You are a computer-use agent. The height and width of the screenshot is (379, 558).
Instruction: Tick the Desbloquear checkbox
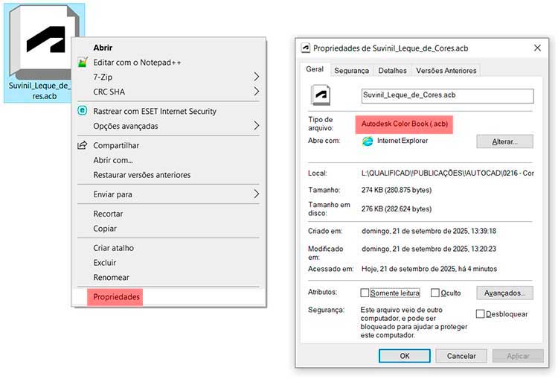pos(480,313)
